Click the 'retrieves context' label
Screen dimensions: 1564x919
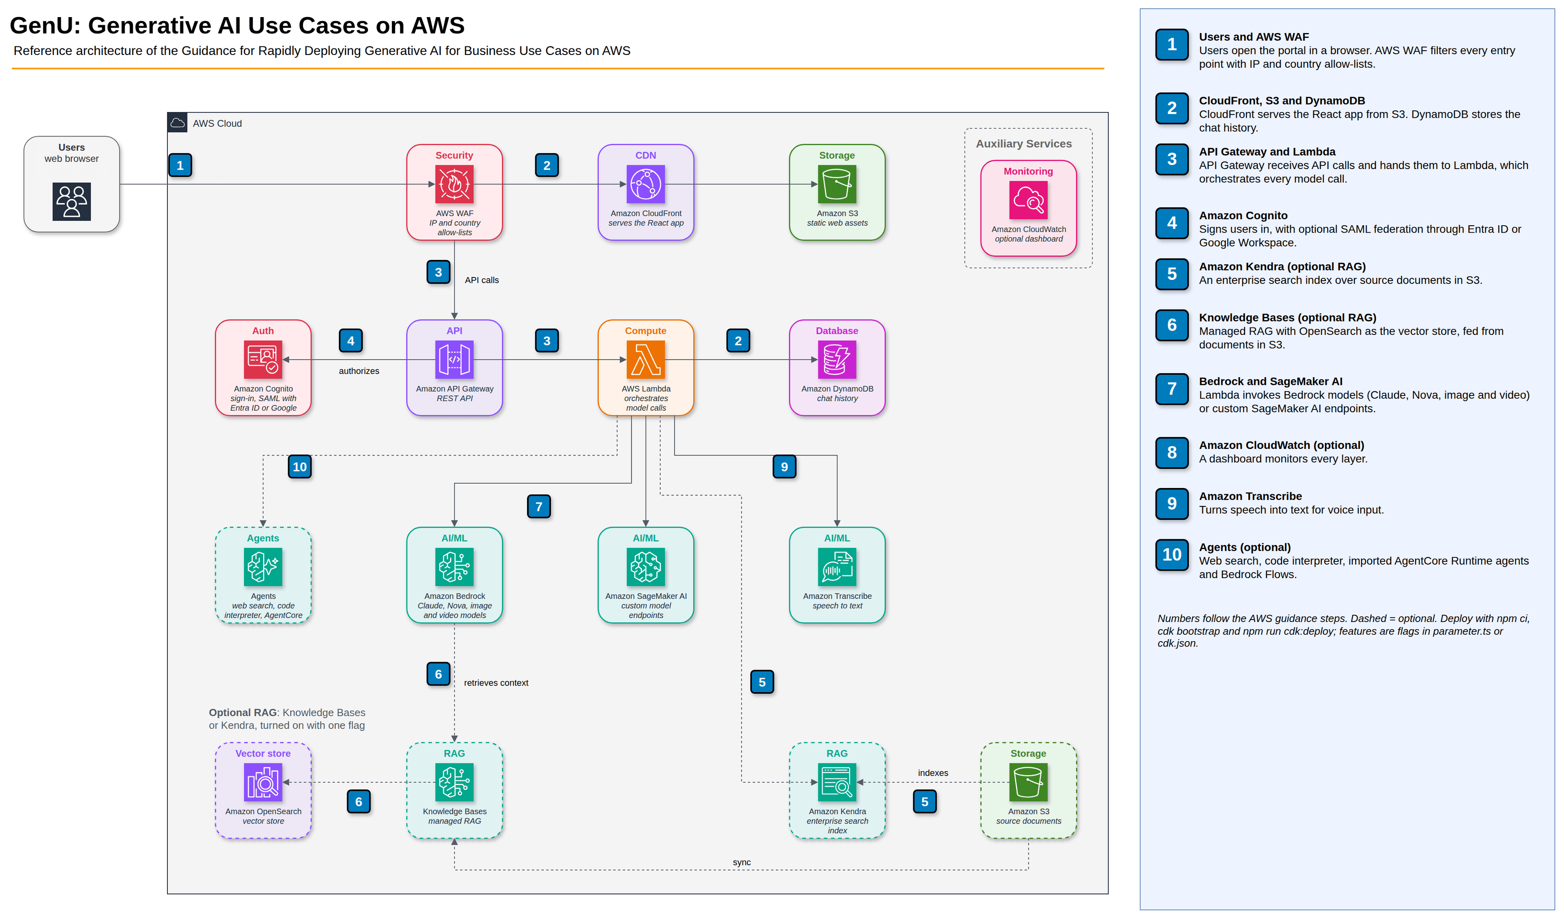coord(496,682)
